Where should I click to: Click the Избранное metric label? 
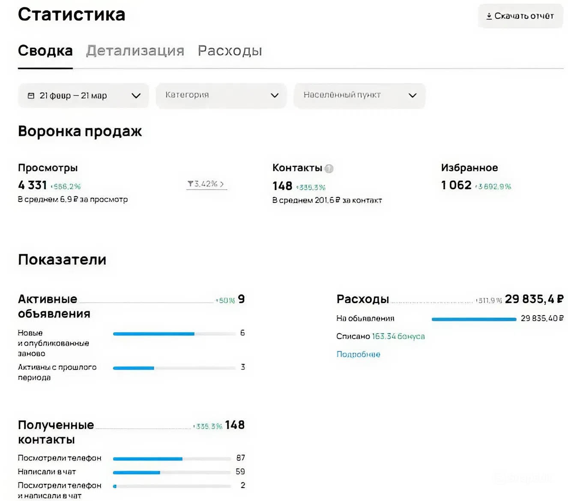coord(469,168)
